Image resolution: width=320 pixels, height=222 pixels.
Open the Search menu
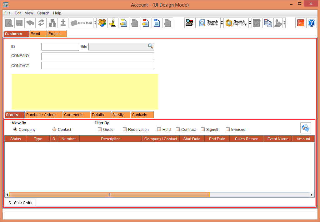43,13
